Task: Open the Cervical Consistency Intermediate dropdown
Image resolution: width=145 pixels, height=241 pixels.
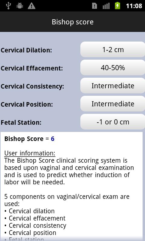Action: tap(113, 86)
